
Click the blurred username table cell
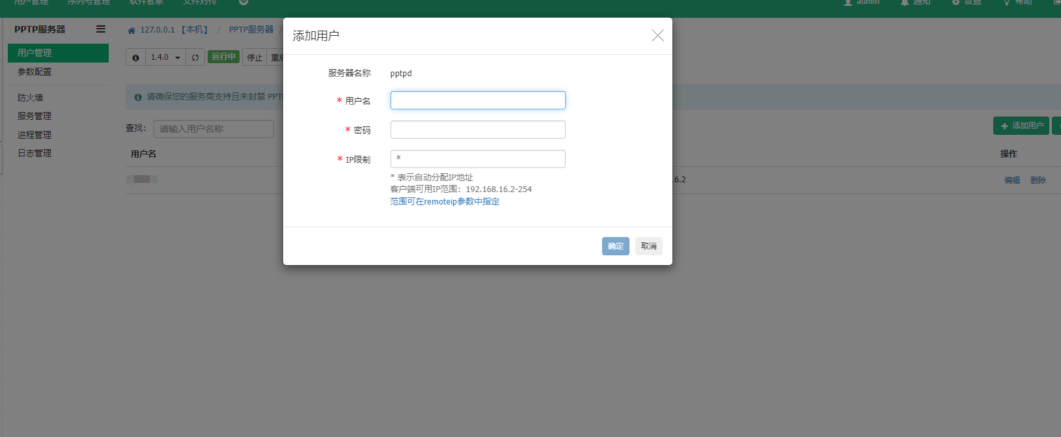(x=142, y=179)
